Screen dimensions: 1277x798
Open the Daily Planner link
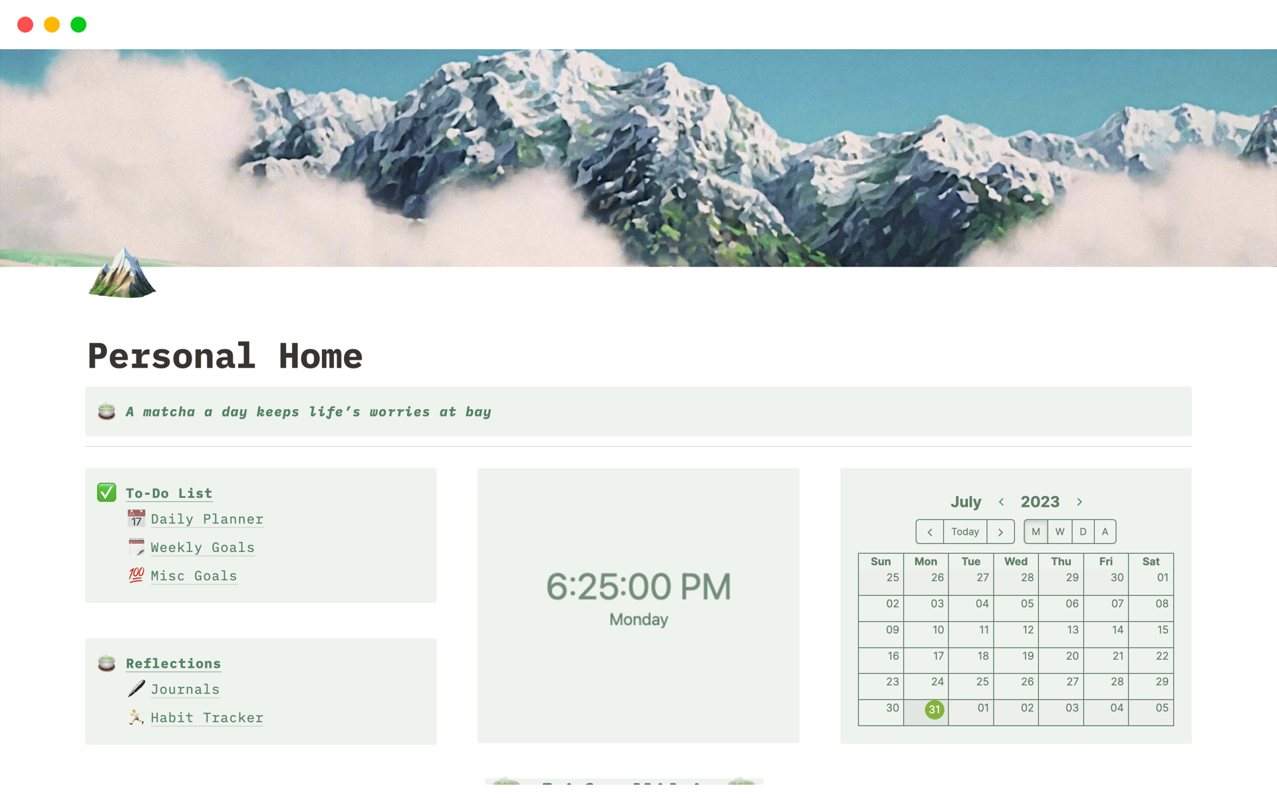click(207, 519)
